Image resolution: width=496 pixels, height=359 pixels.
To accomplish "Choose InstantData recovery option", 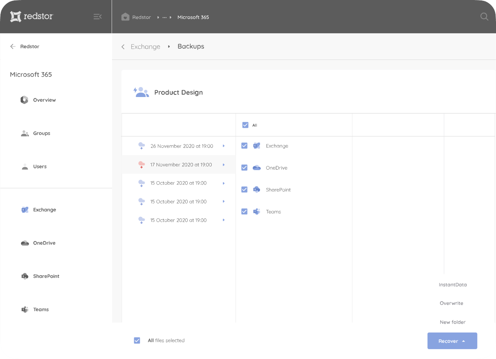I will coord(453,285).
